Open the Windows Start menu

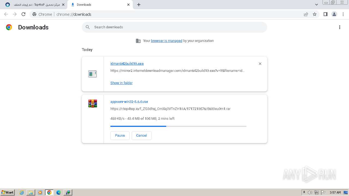pyautogui.click(x=8, y=192)
